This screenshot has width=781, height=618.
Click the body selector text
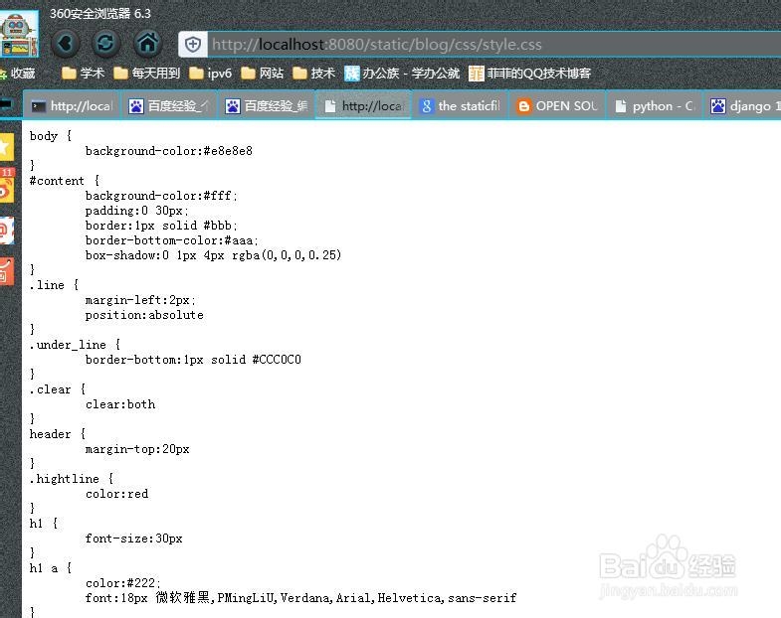(x=44, y=136)
